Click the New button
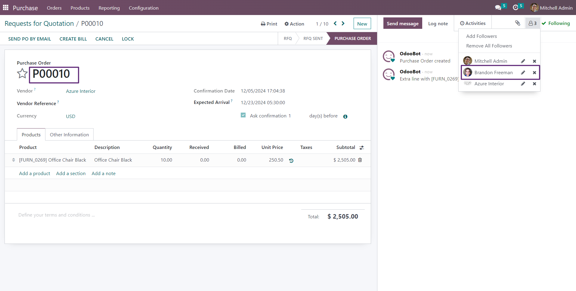The width and height of the screenshot is (576, 291). [362, 24]
